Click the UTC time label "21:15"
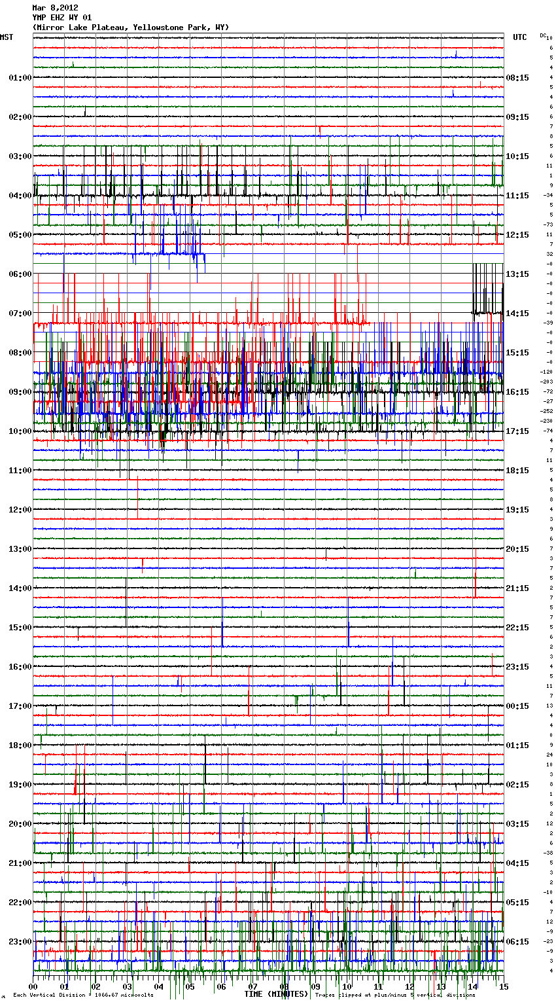The image size is (556, 1004). click(517, 588)
